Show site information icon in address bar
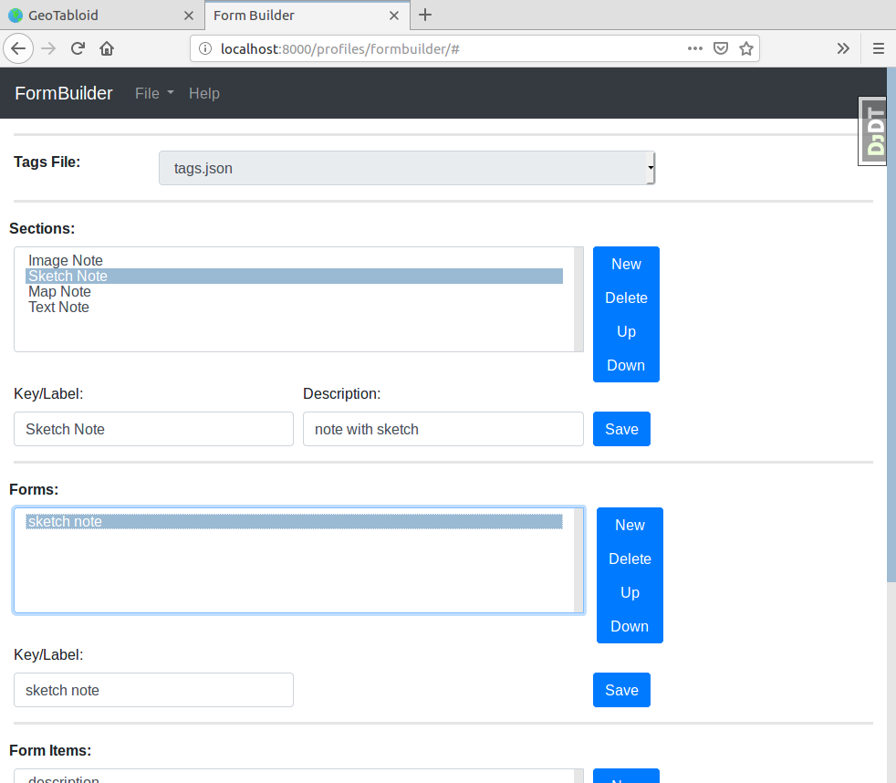Viewport: 896px width, 783px height. 205,48
